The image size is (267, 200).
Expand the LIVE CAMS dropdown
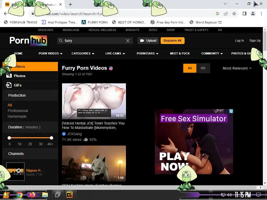[x=115, y=53]
